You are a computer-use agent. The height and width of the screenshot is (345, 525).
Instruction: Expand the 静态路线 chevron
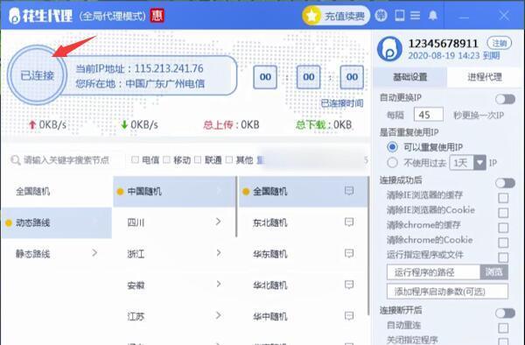tap(94, 253)
